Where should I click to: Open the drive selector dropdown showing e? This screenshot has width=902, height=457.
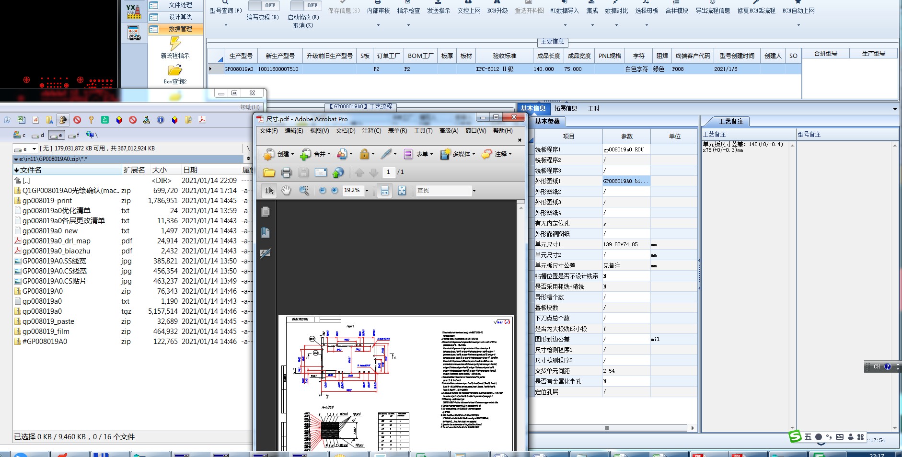(34, 149)
